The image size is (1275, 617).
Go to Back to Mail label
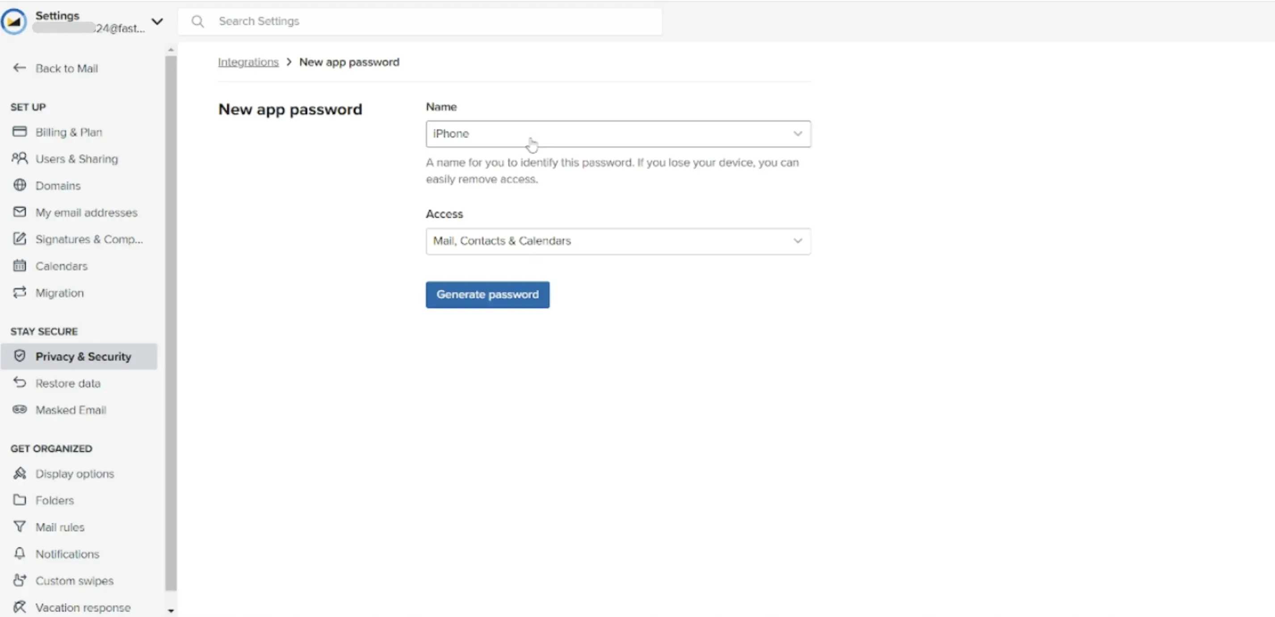(66, 68)
